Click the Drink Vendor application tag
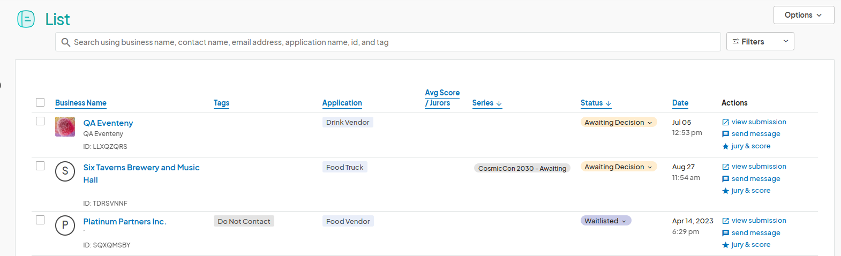The image size is (841, 256). coord(348,122)
